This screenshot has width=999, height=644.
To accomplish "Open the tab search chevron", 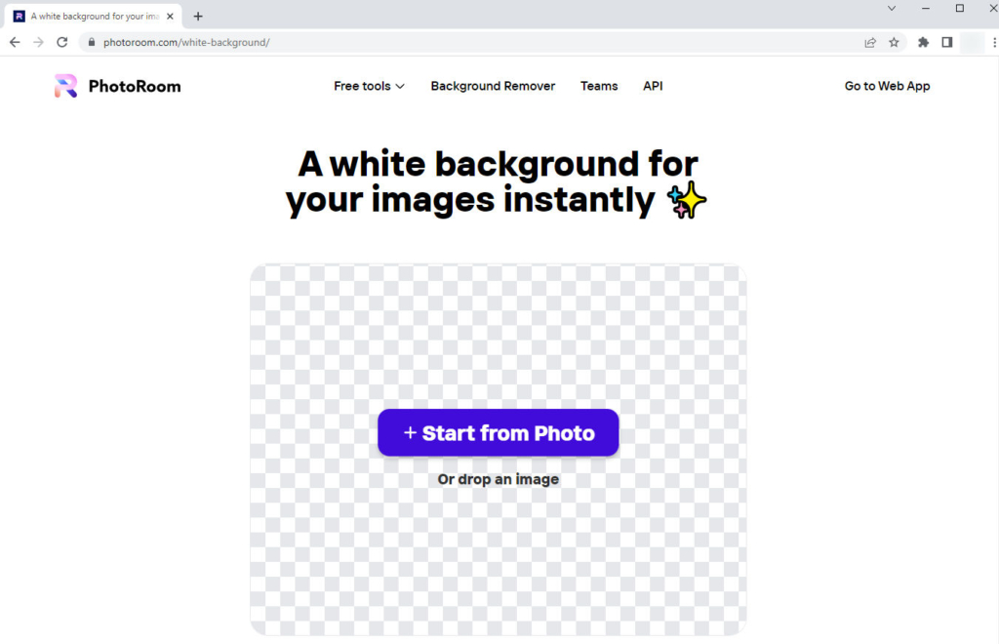I will click(891, 8).
